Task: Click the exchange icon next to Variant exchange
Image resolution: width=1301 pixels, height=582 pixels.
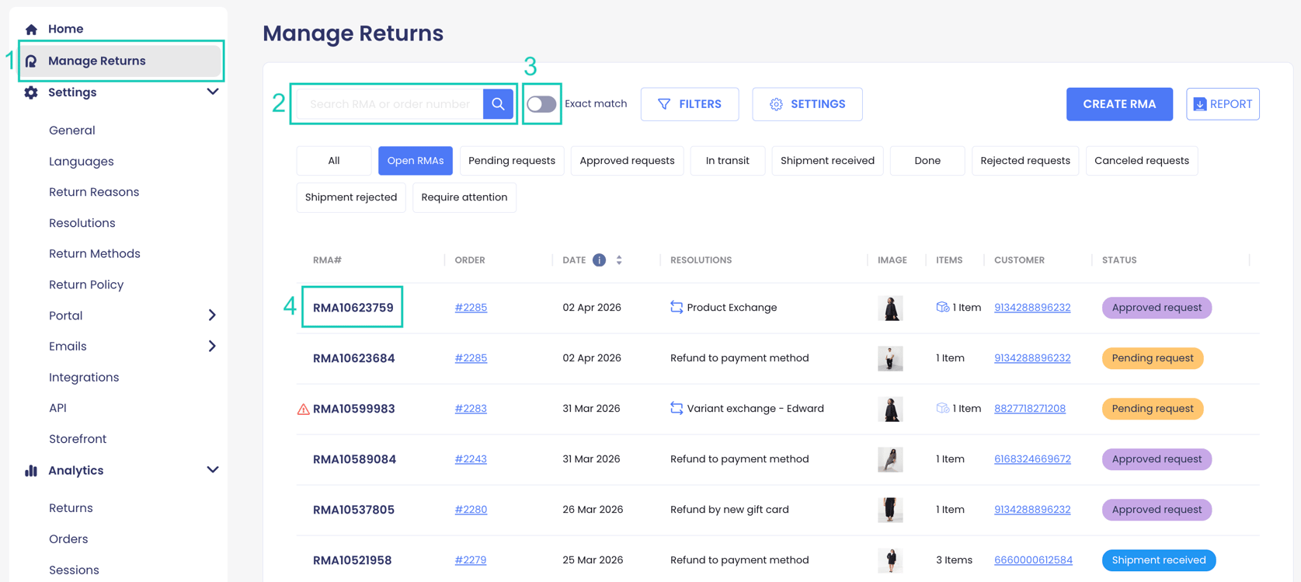Action: [x=677, y=409]
